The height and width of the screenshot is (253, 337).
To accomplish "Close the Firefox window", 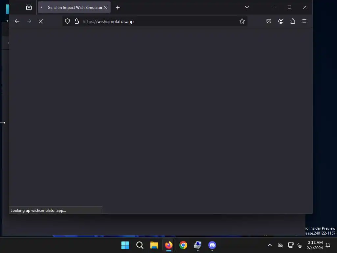I will pos(305,7).
